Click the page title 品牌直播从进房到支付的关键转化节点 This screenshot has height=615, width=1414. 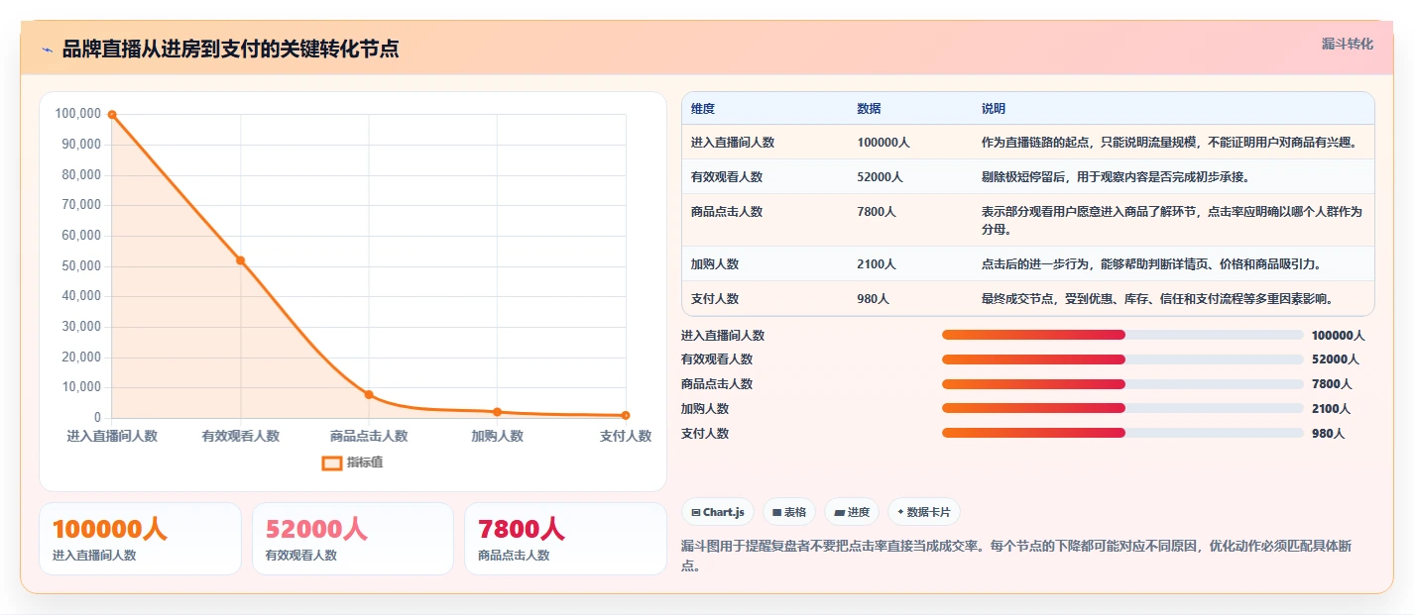tap(230, 49)
